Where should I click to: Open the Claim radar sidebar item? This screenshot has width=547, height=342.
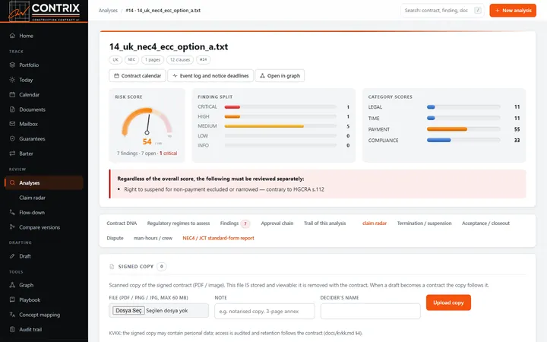tap(32, 198)
